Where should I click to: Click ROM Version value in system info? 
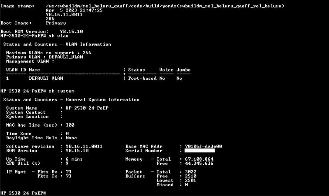click(x=77, y=150)
